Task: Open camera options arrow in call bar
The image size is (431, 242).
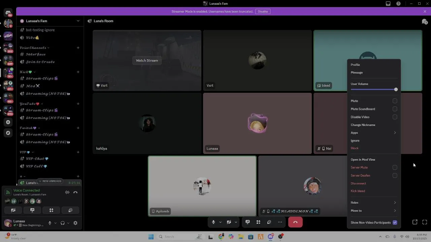Action: (x=236, y=222)
